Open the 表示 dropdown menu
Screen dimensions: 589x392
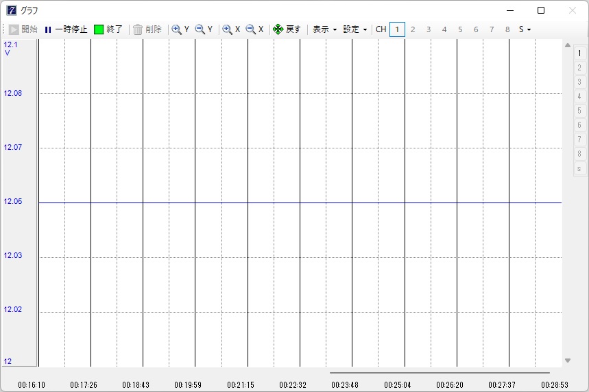(324, 29)
